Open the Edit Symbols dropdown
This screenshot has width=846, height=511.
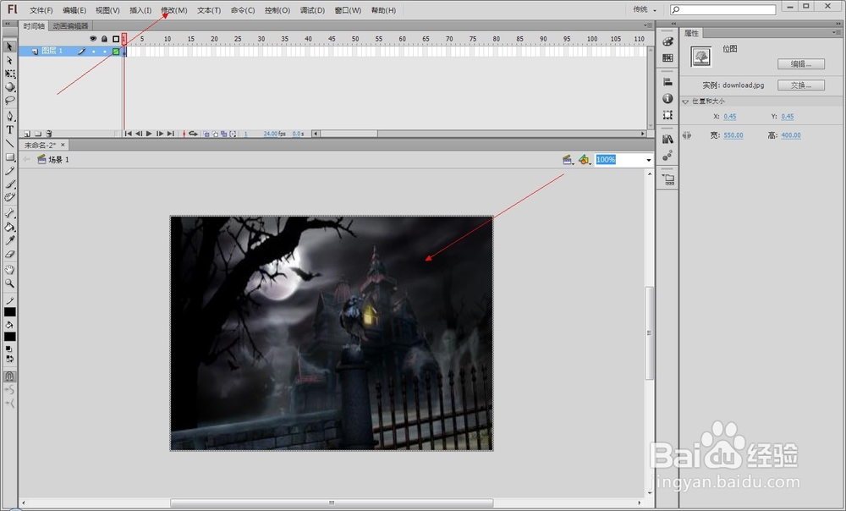pos(584,160)
